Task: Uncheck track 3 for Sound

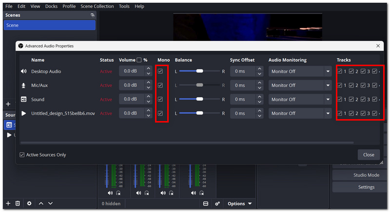Action: 363,99
